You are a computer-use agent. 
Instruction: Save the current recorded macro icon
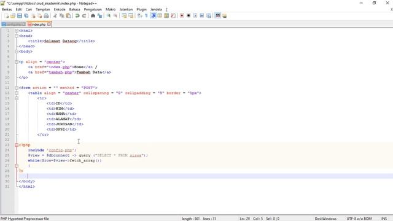click(209, 16)
